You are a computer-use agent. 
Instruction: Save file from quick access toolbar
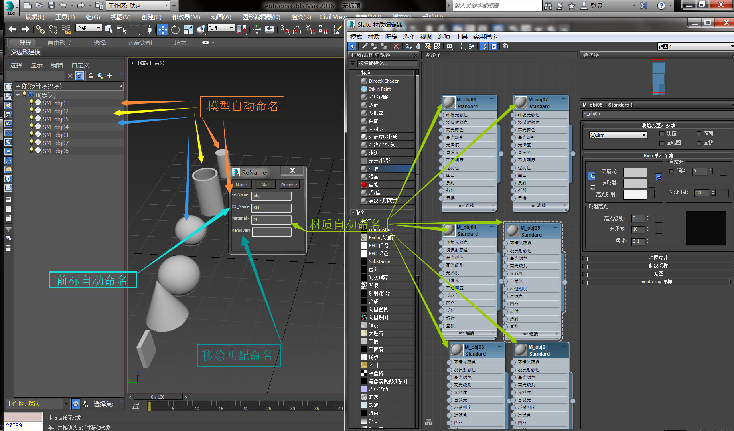point(51,5)
